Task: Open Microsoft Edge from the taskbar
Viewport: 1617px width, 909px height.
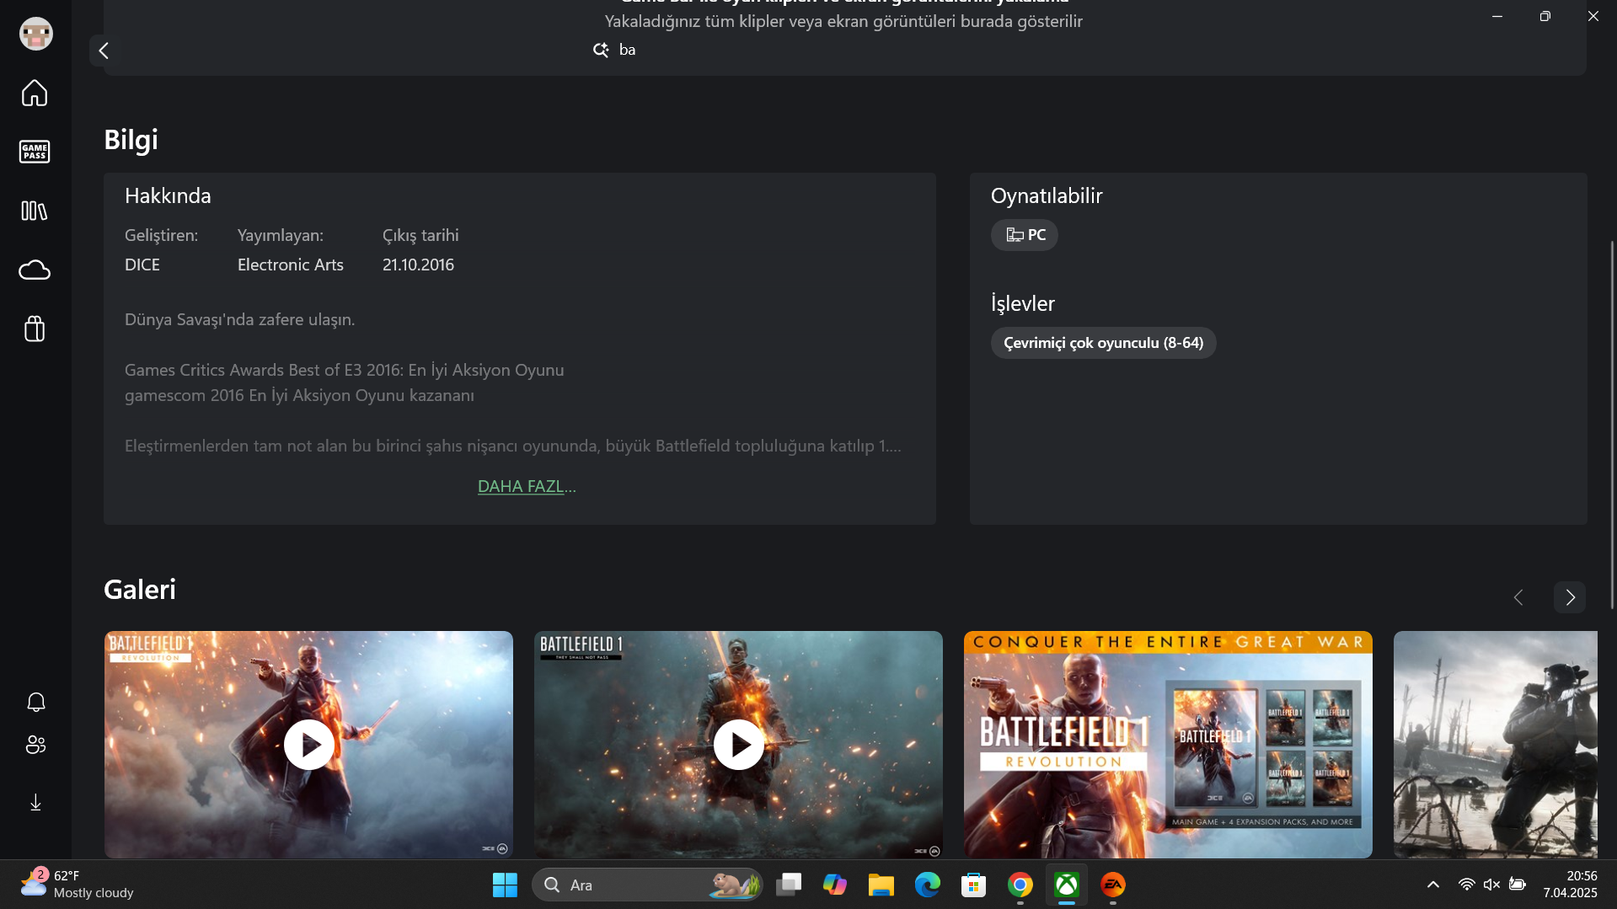Action: 928,885
